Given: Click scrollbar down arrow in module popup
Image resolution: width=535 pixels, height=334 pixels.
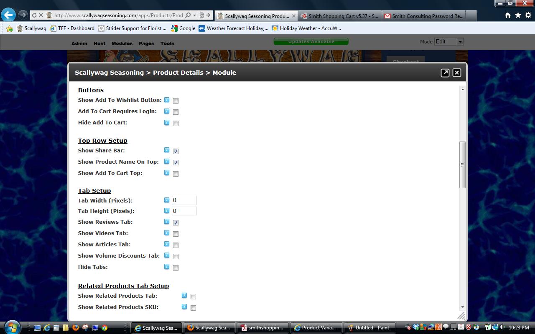Looking at the screenshot, I should point(462,307).
